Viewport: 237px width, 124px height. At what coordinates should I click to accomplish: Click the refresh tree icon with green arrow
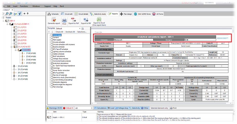point(15,14)
